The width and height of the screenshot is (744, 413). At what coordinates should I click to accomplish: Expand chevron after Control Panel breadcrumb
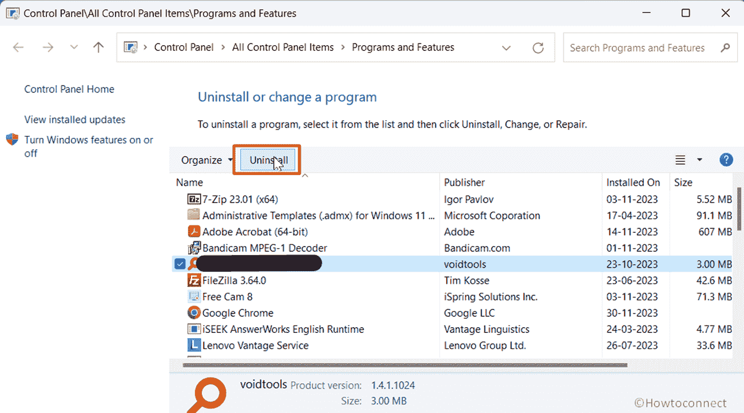coord(223,47)
